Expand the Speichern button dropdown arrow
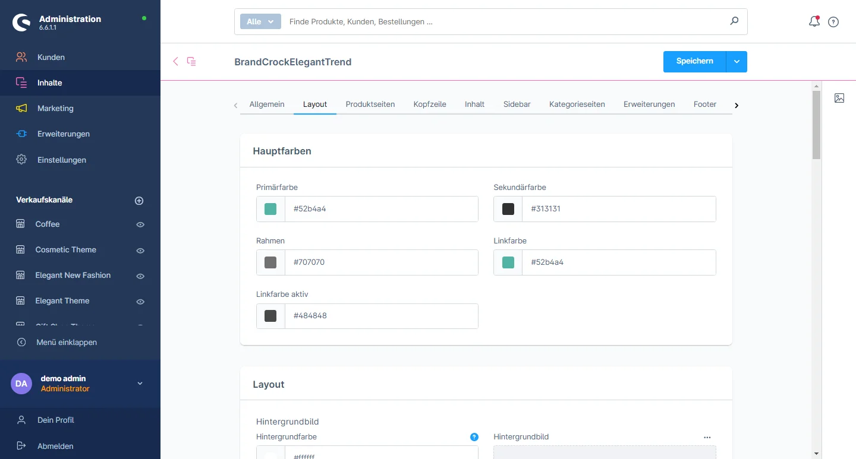Image resolution: width=856 pixels, height=459 pixels. pyautogui.click(x=737, y=62)
